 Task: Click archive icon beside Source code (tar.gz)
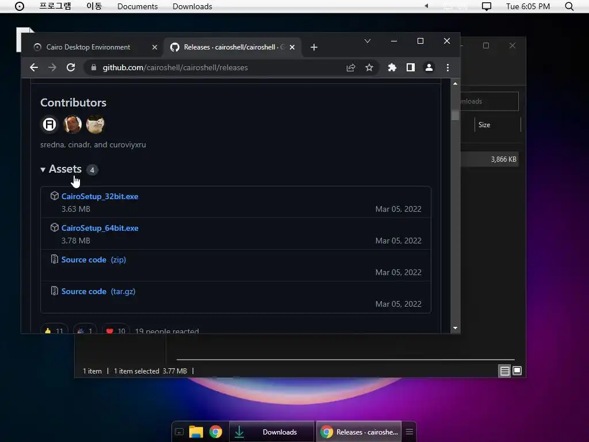click(x=55, y=291)
